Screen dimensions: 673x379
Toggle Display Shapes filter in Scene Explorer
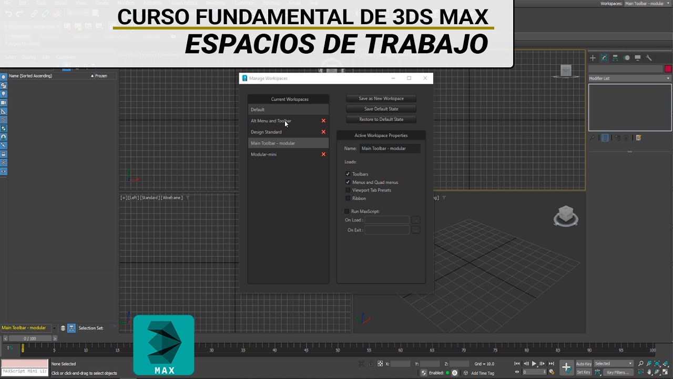4,85
